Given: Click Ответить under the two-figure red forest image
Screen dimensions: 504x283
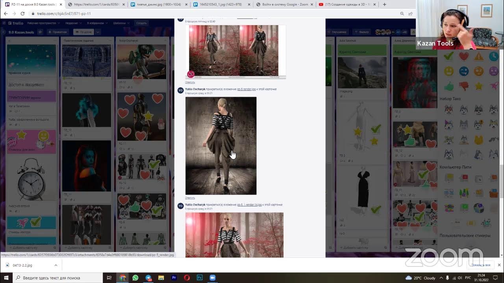Looking at the screenshot, I should [190, 82].
